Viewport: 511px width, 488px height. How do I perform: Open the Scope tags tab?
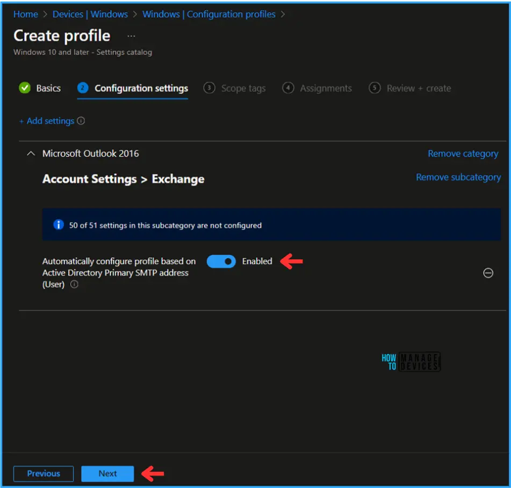(x=235, y=88)
